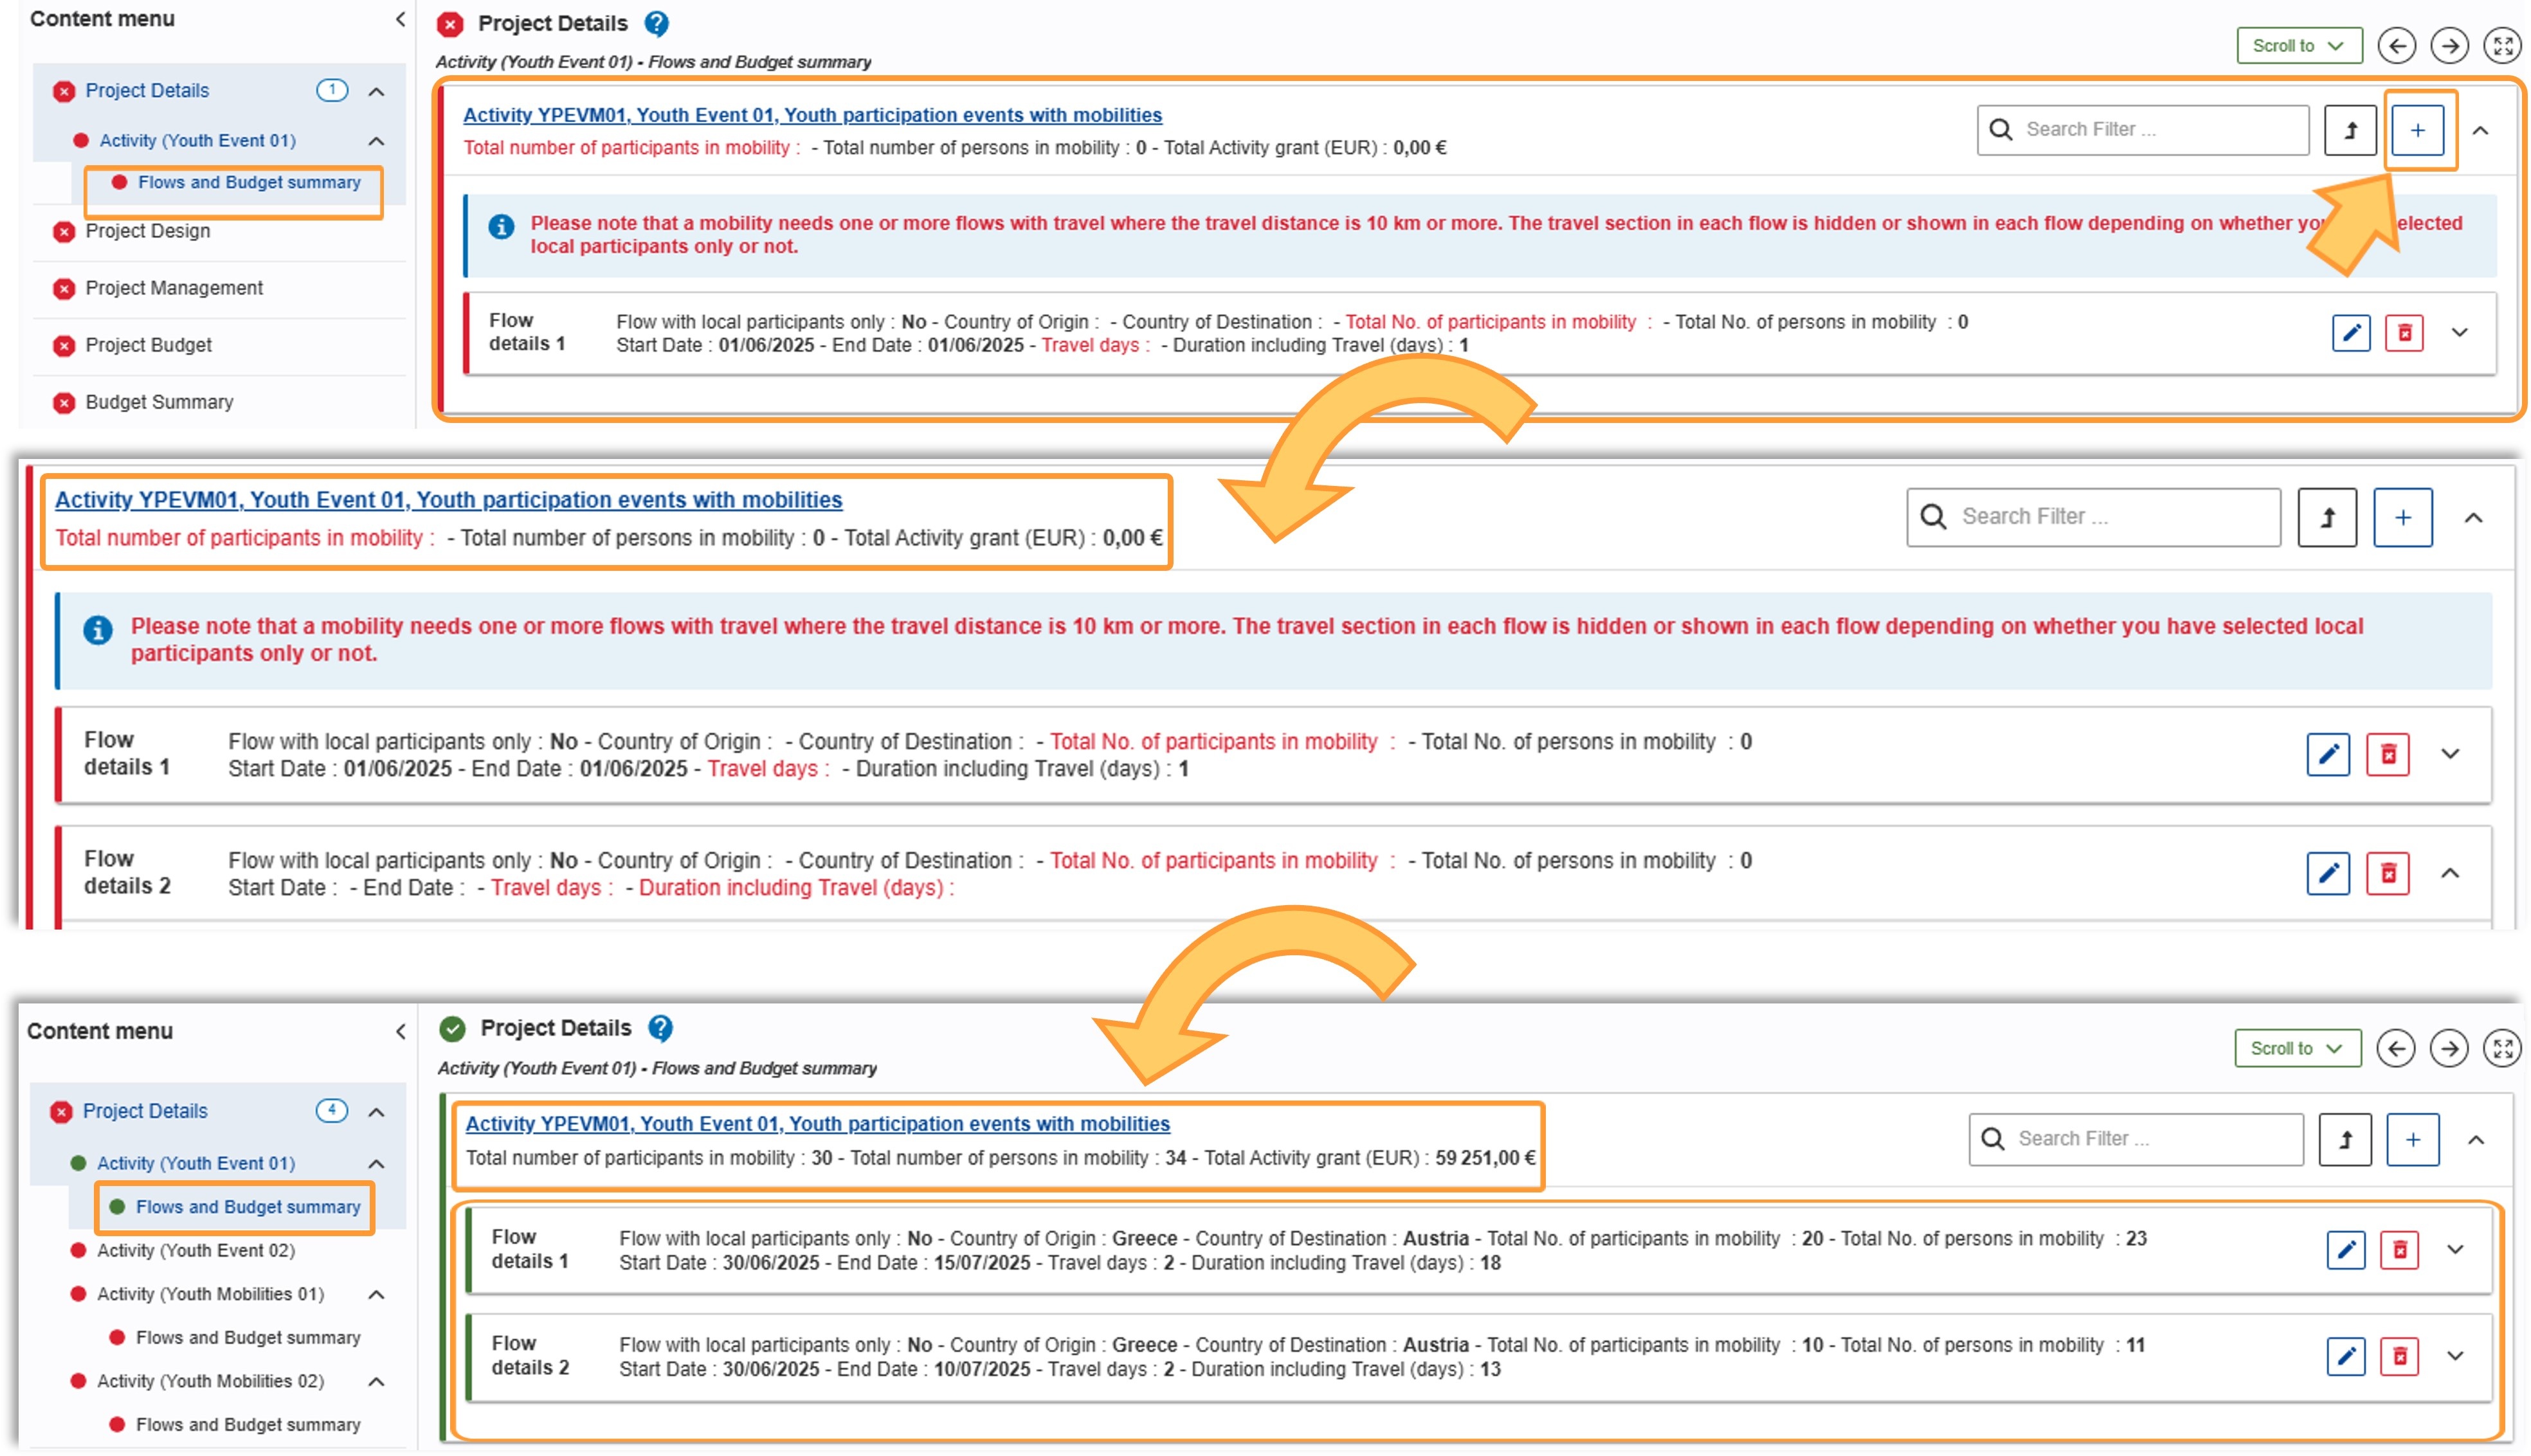This screenshot has width=2531, height=1456.
Task: Edit Flow details 2 with Start Date 30/06/2025
Action: pyautogui.click(x=2345, y=1356)
